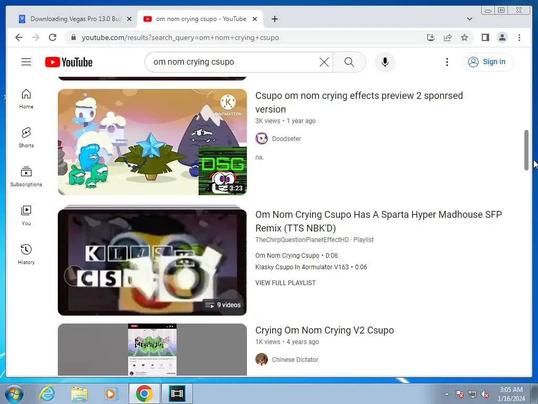This screenshot has height=404, width=538.
Task: Switch to the Vegas Pro taskbar item
Action: (x=177, y=393)
